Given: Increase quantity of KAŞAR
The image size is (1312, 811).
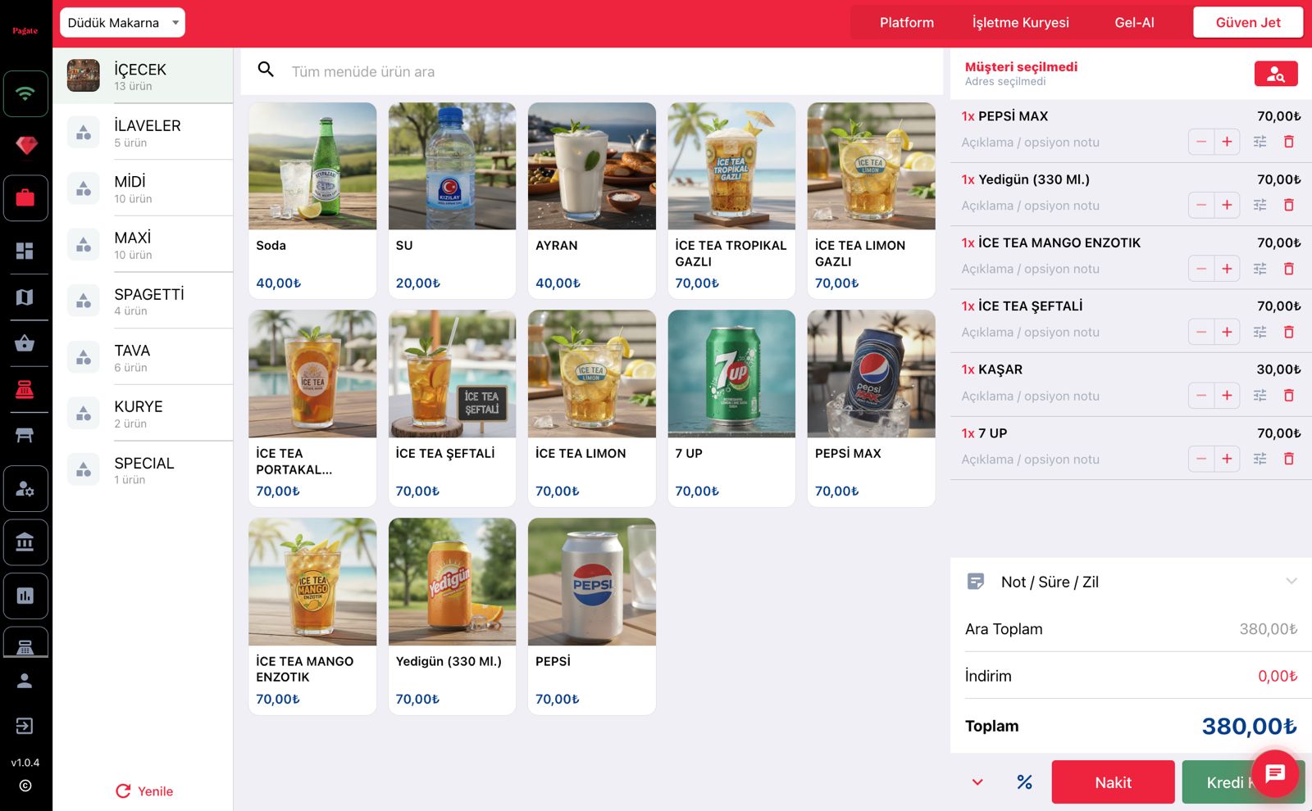Looking at the screenshot, I should pyautogui.click(x=1227, y=396).
